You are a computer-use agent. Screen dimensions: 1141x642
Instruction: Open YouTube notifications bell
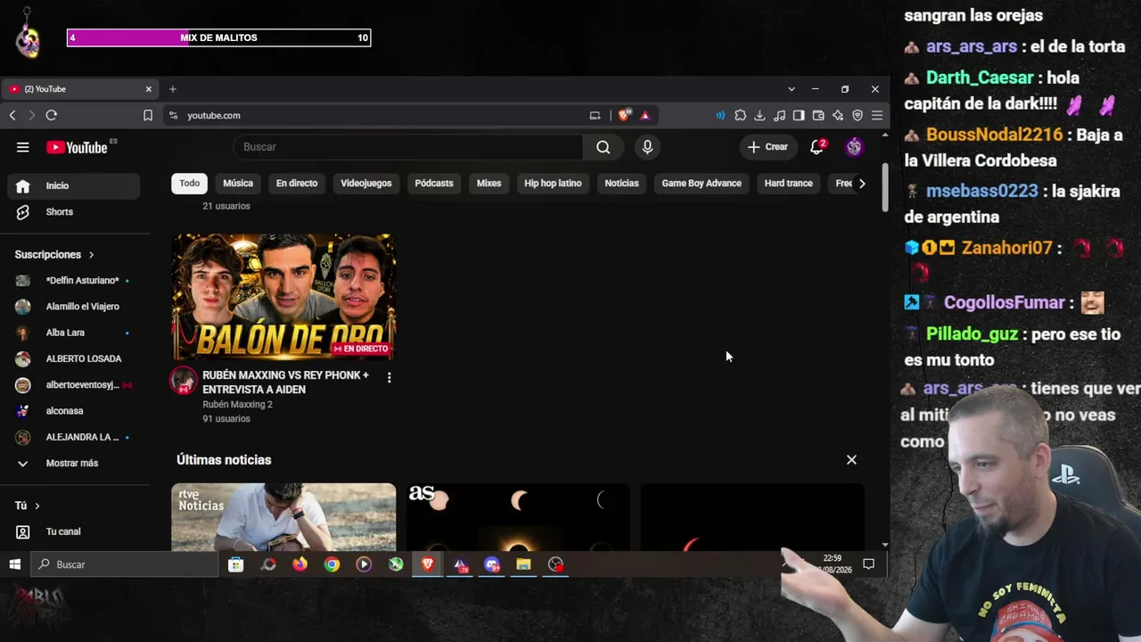(817, 147)
